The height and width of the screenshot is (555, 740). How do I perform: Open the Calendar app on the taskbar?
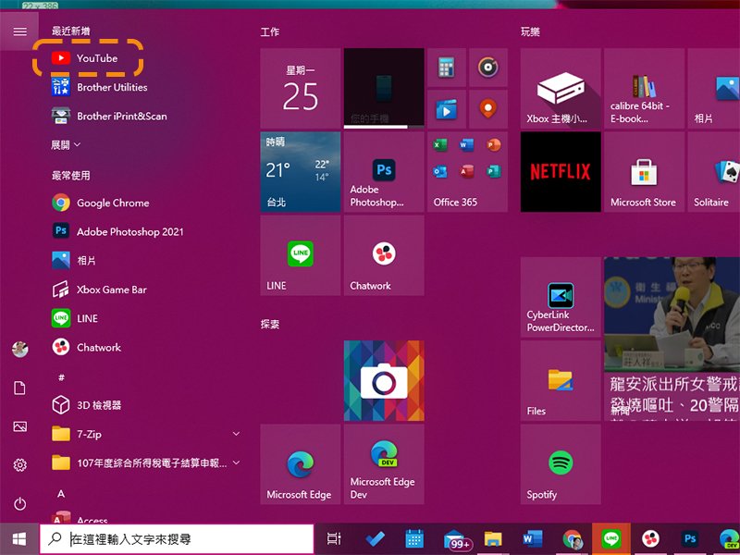coord(414,539)
